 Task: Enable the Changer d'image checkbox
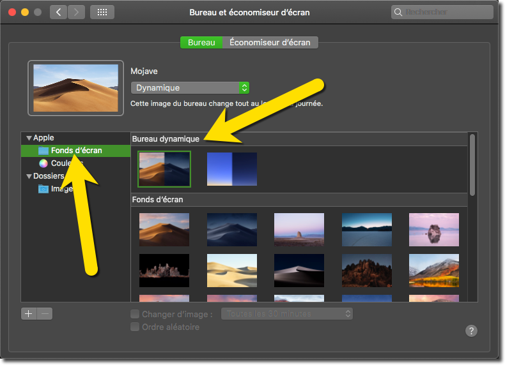135,314
